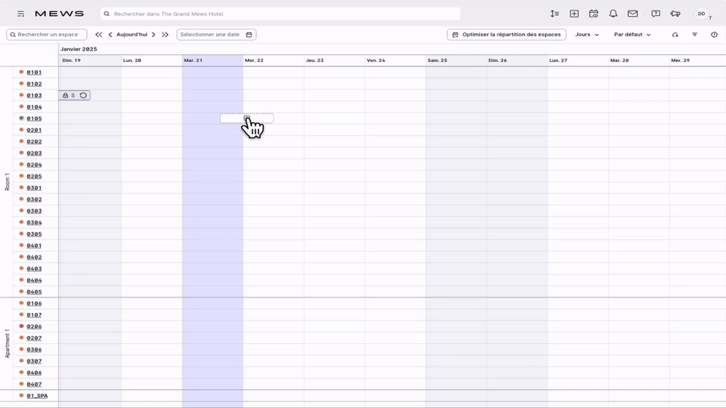Open the calendar overview icon with eye
The image size is (726, 408).
(x=594, y=14)
